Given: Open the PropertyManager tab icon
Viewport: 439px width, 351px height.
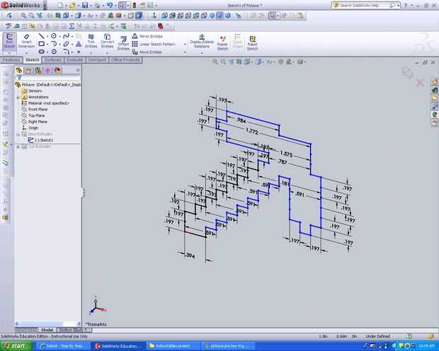Looking at the screenshot, I should tap(28, 70).
